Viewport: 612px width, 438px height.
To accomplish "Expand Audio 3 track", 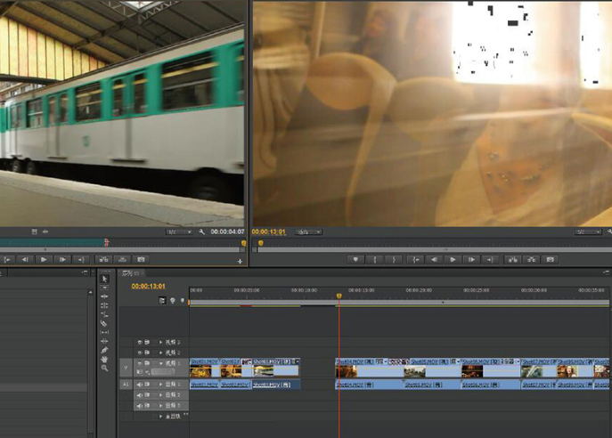I will click(160, 406).
